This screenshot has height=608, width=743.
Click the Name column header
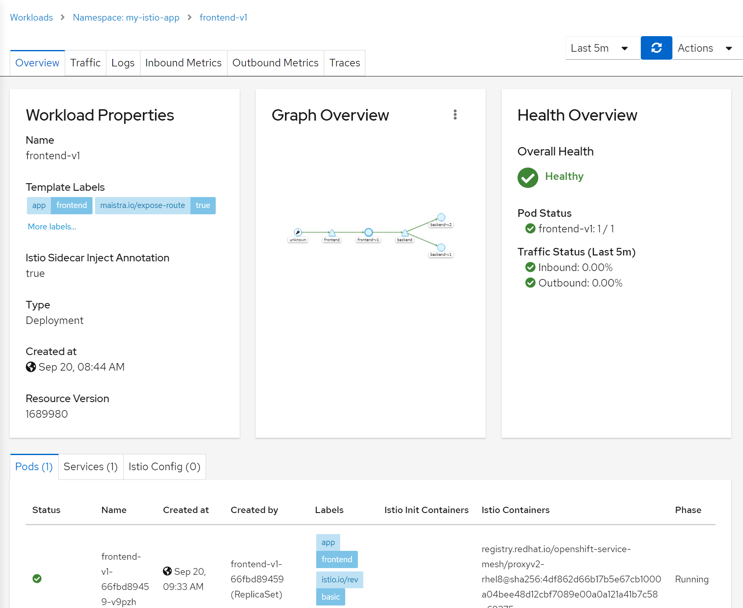tap(114, 510)
